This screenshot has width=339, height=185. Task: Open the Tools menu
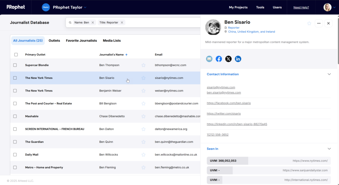pos(260,7)
